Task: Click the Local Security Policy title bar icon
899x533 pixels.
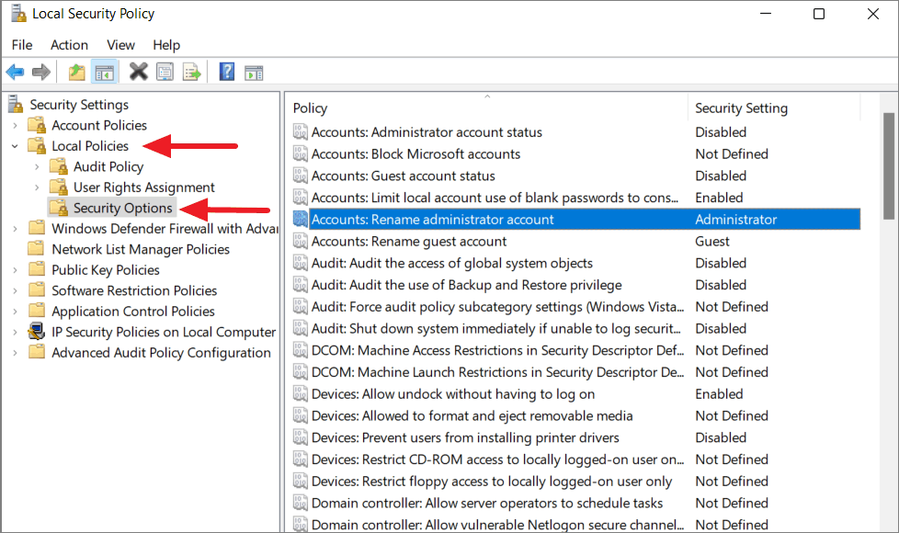Action: [18, 13]
